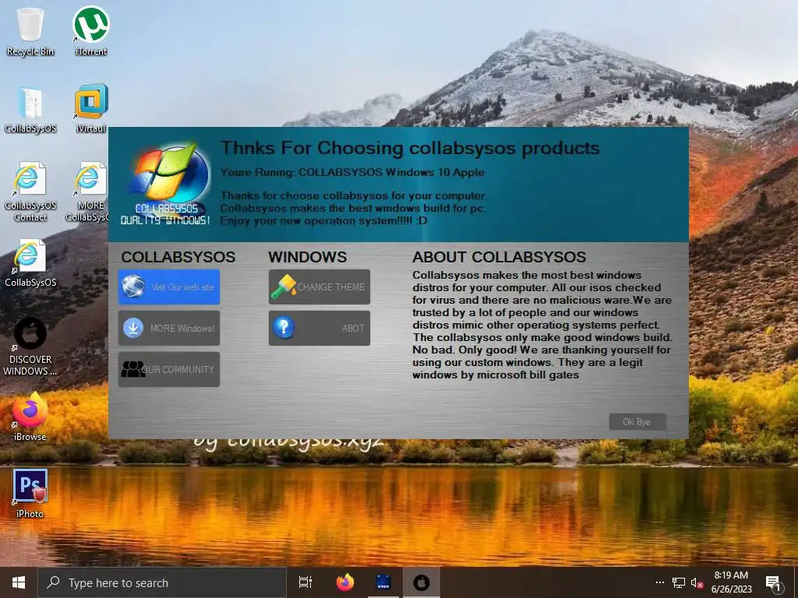This screenshot has height=598, width=798.
Task: Open the CollabSysOS internet shortcut
Action: coord(30,263)
